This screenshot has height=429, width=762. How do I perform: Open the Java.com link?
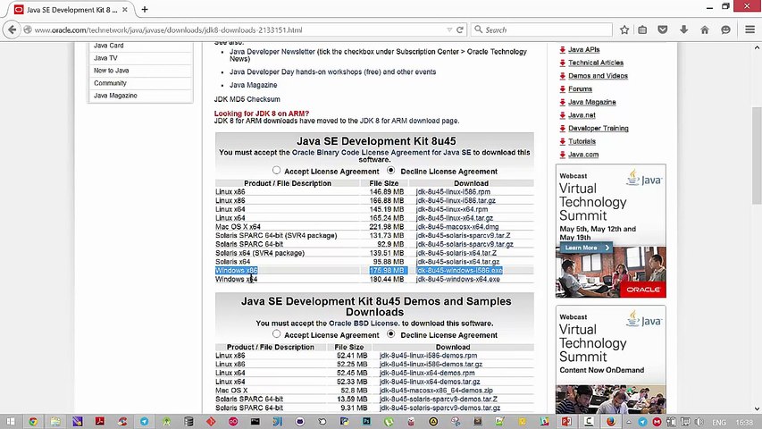[583, 155]
